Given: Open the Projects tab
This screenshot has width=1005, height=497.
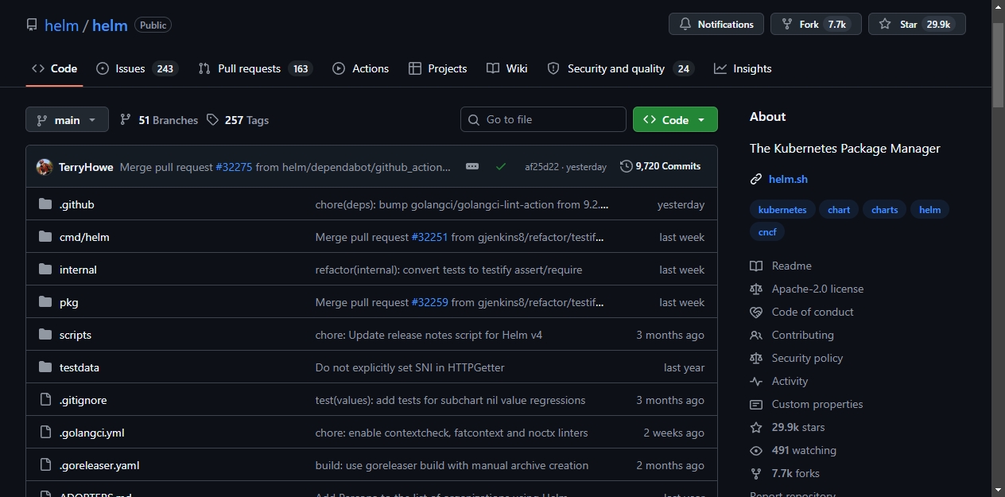Looking at the screenshot, I should pos(437,68).
